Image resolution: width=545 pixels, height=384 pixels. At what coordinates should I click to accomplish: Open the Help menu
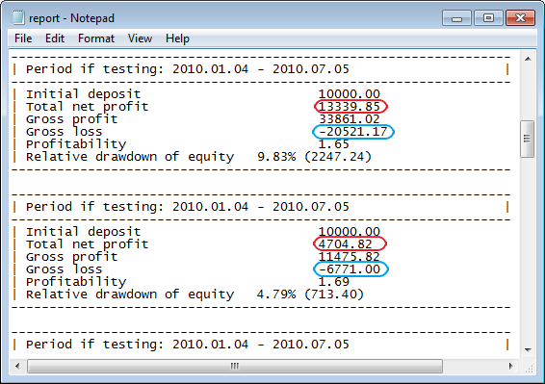[177, 38]
